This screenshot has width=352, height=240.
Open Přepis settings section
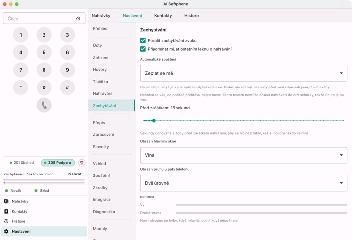coord(111,123)
